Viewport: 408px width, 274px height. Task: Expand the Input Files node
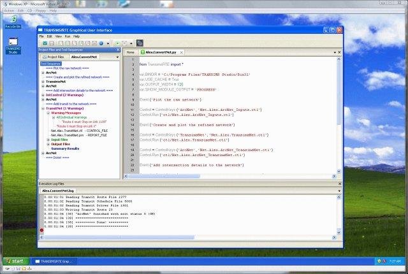click(x=48, y=140)
